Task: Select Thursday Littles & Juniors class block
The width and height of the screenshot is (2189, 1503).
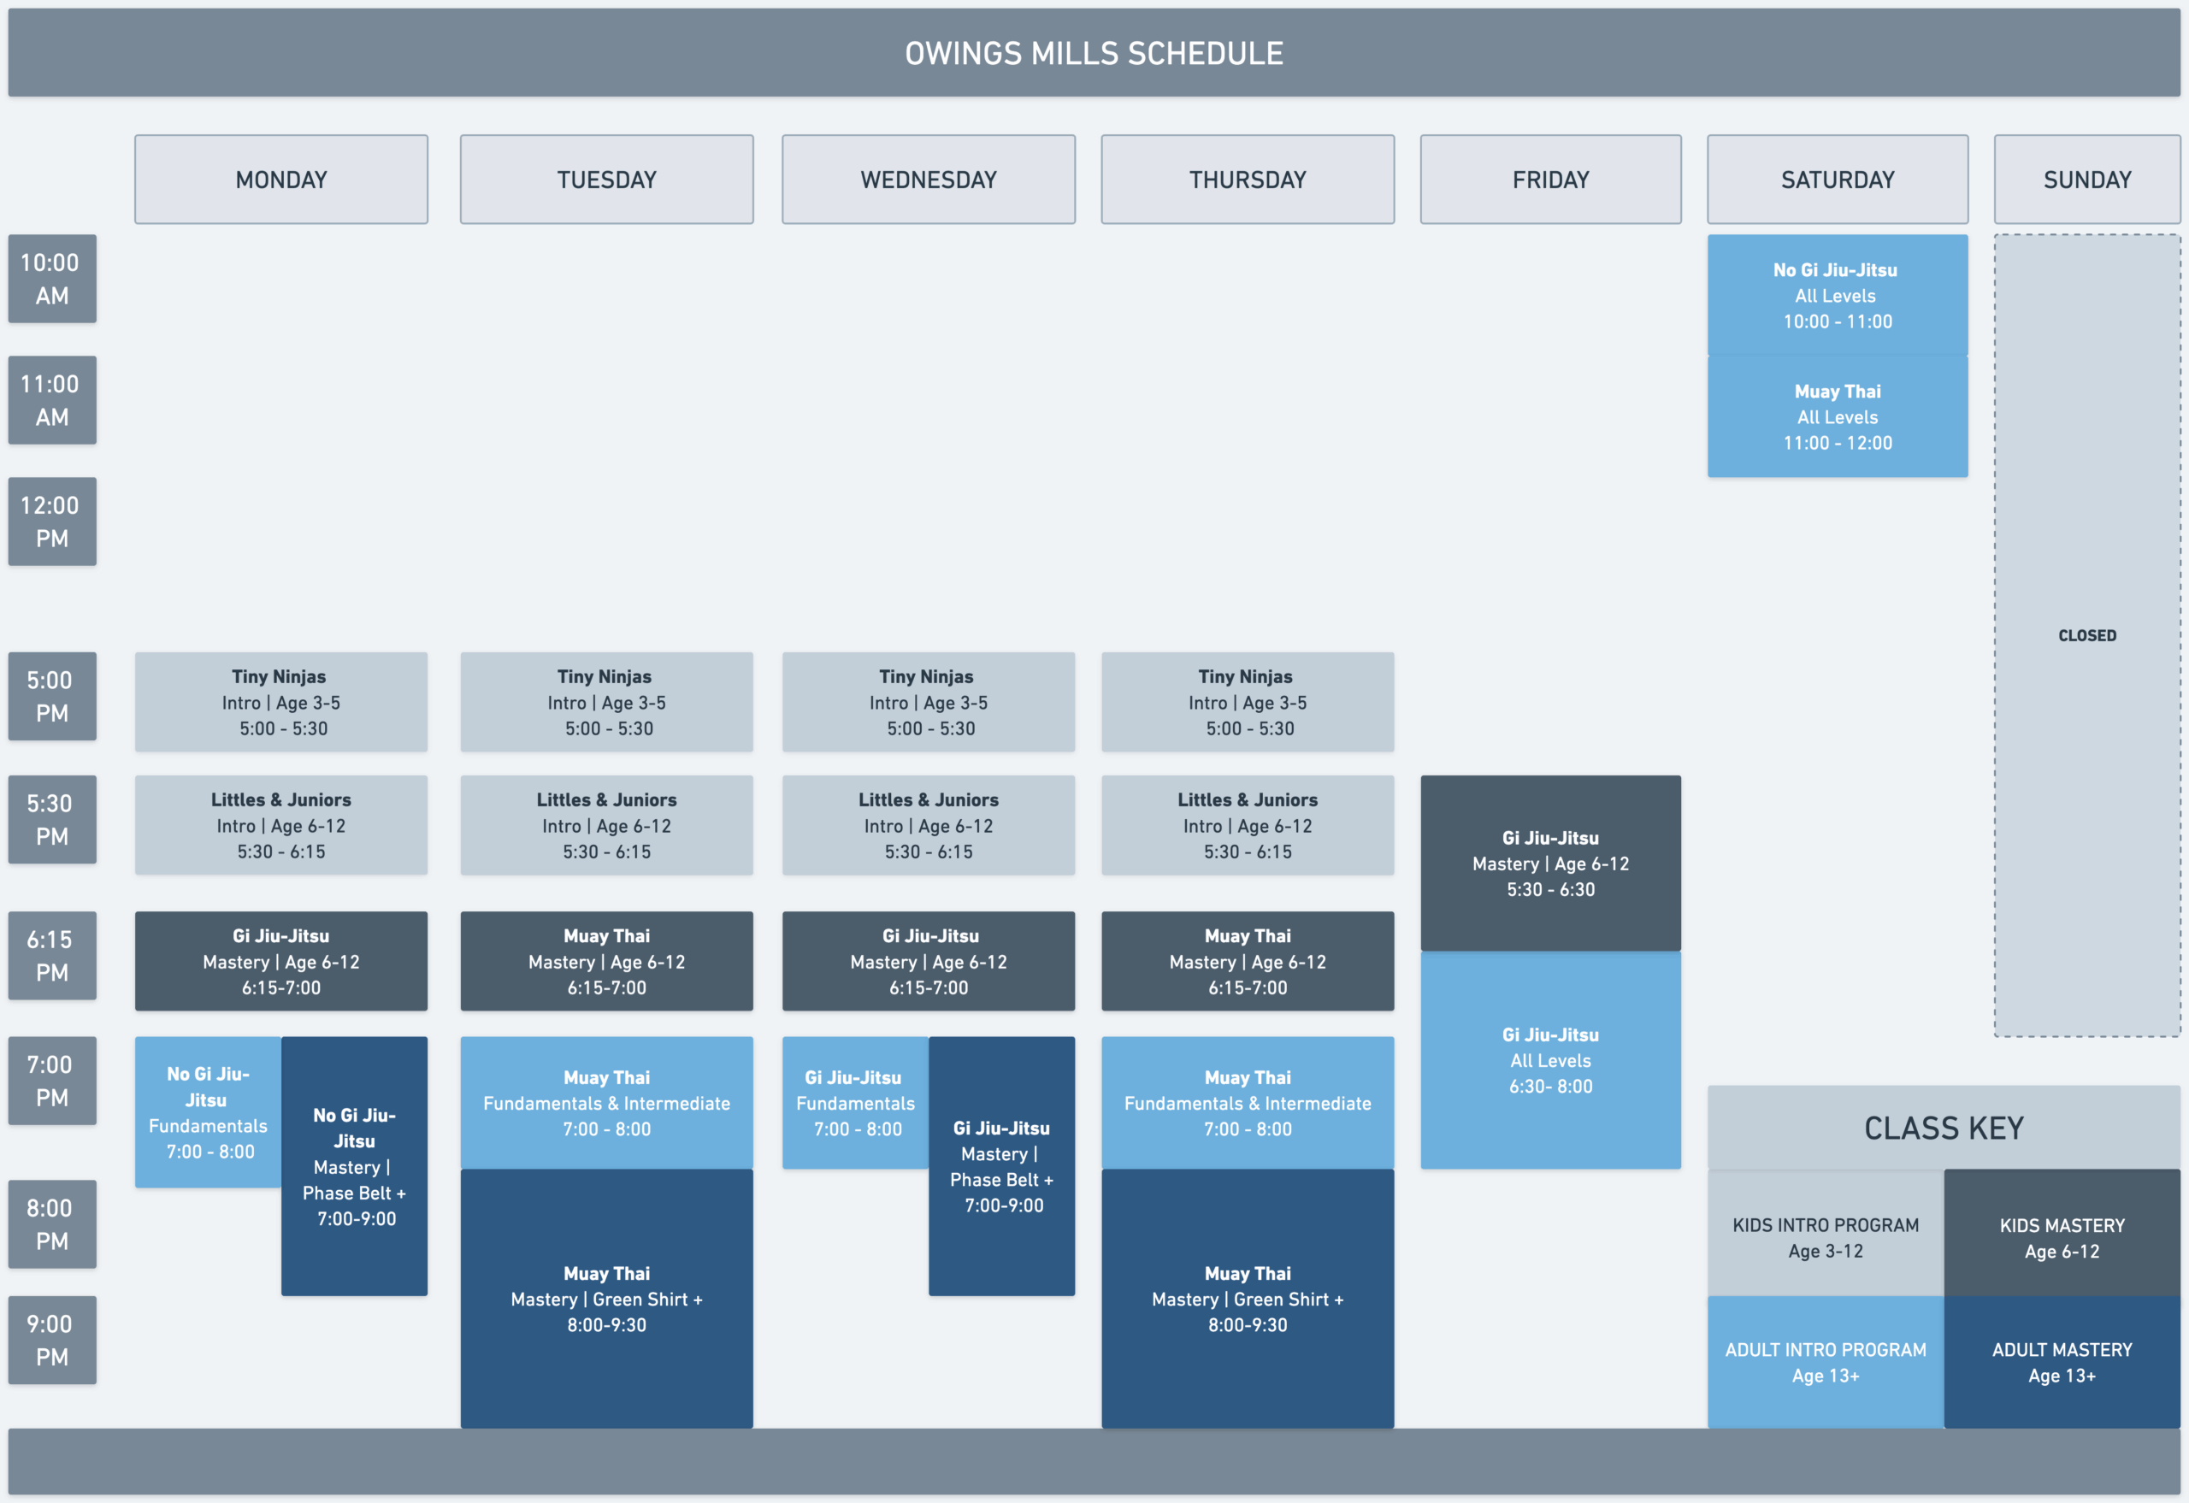Action: click(x=1247, y=825)
